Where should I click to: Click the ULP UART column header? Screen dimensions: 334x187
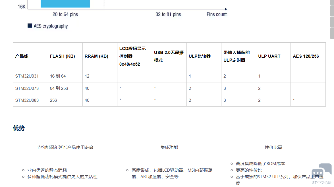point(269,56)
